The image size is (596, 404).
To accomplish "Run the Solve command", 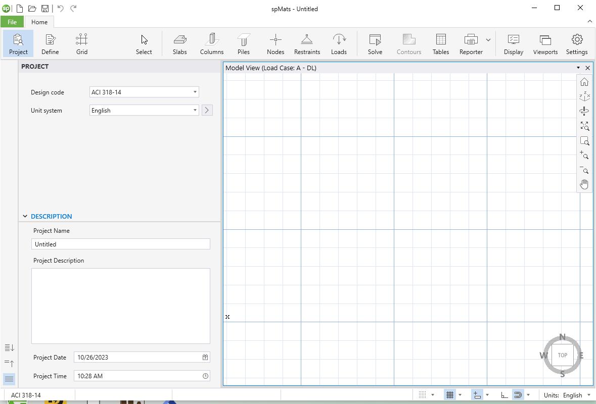I will (x=375, y=44).
